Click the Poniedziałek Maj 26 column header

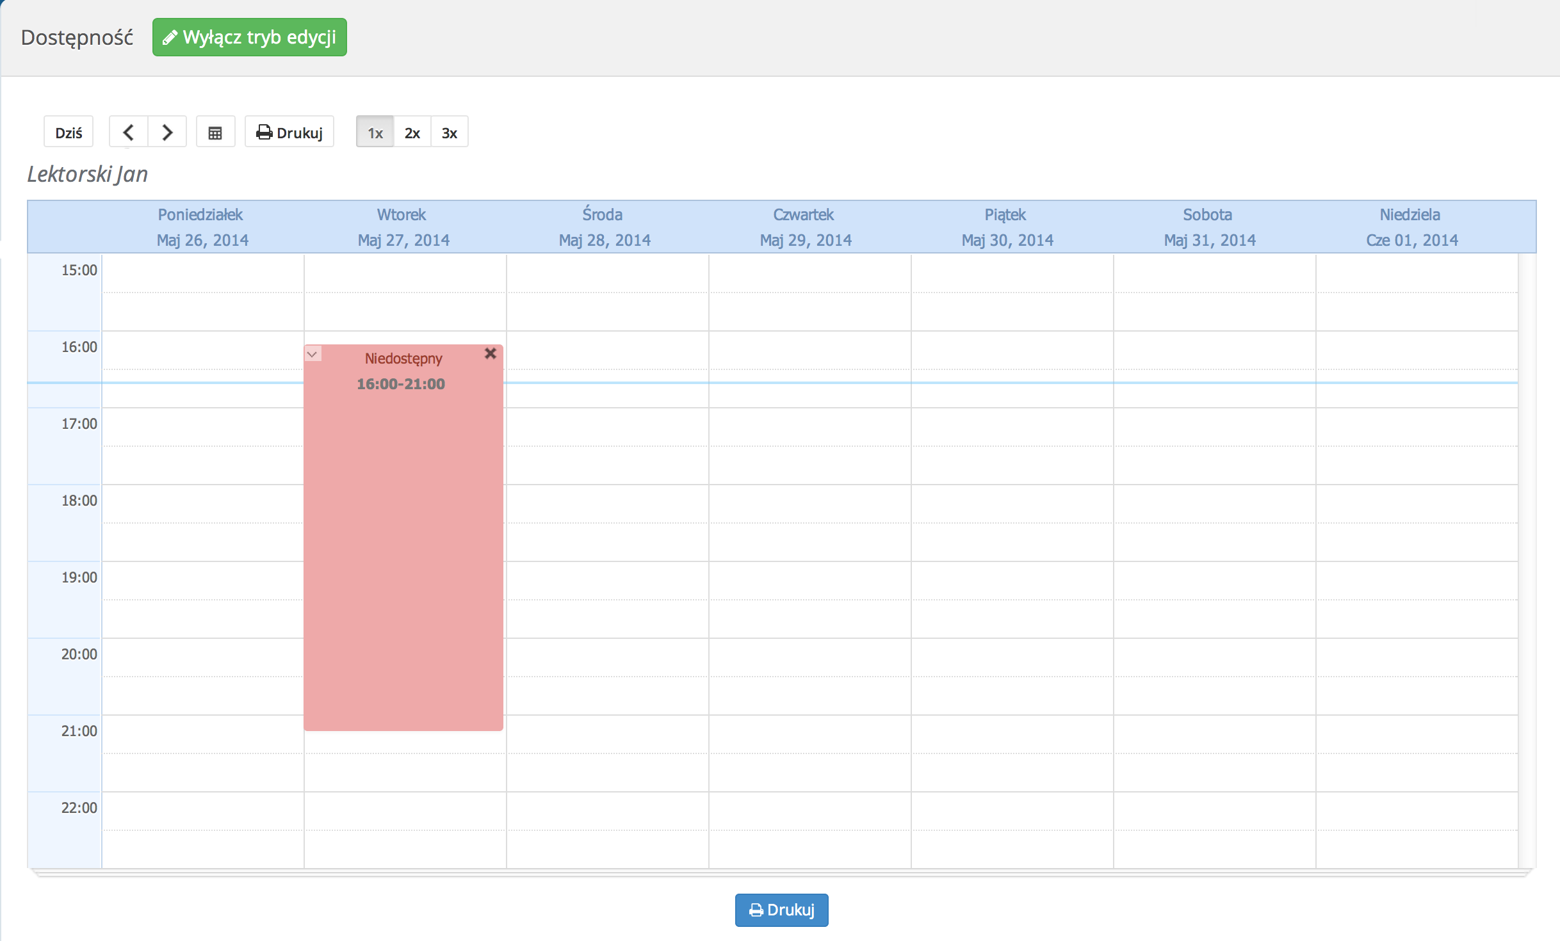pyautogui.click(x=201, y=227)
